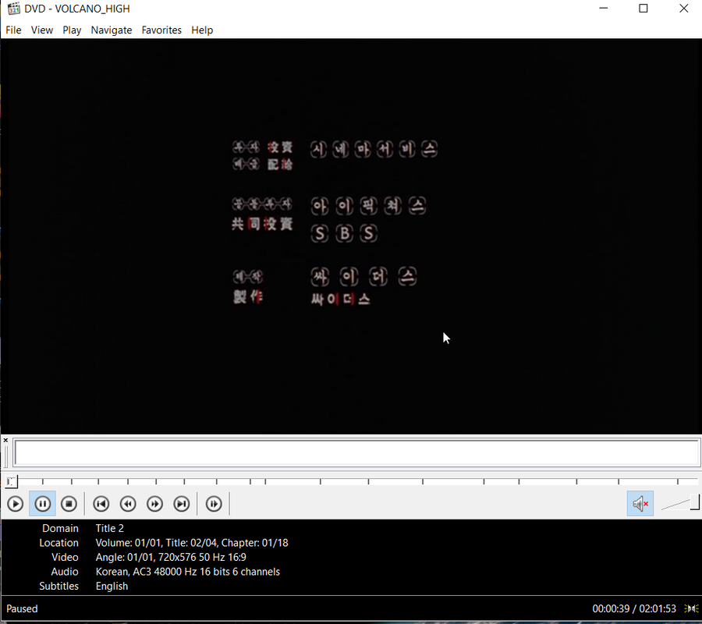Open the Favorites menu
This screenshot has height=624, width=702.
(161, 30)
